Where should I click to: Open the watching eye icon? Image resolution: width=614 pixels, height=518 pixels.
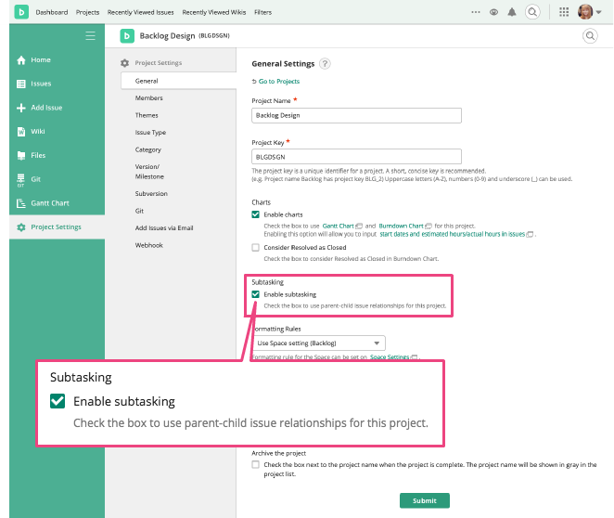(493, 12)
